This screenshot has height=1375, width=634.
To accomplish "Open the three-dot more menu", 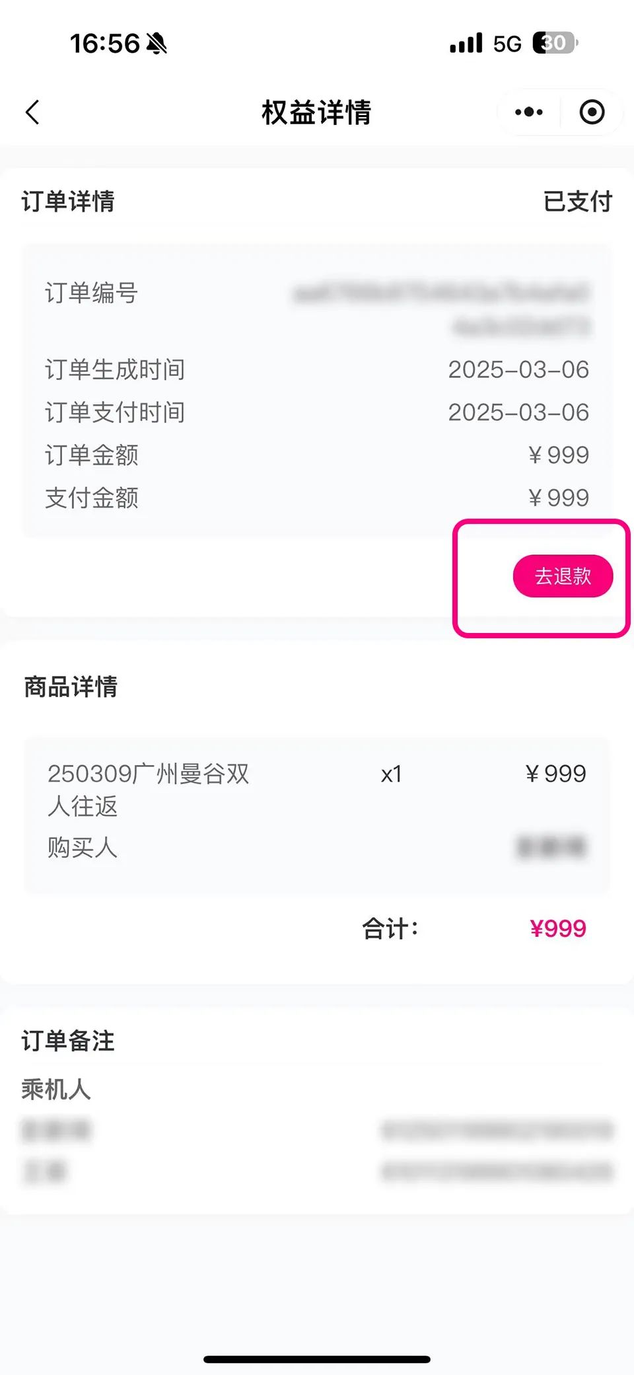I will pos(529,112).
